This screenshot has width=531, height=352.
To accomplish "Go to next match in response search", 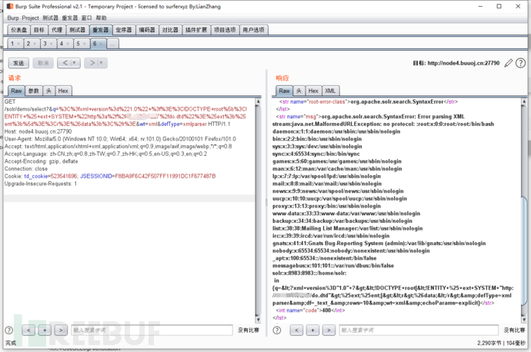I will click(x=329, y=330).
